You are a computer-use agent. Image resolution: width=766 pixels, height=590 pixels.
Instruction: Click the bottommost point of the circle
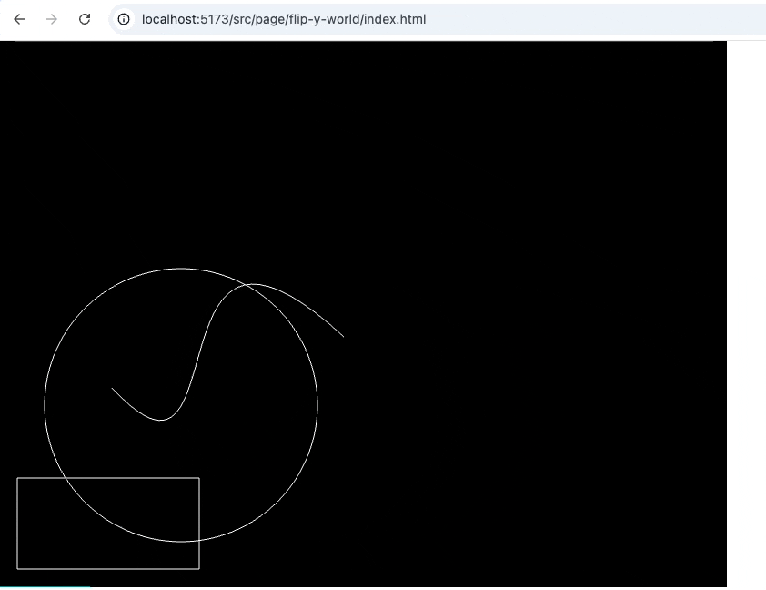point(181,542)
